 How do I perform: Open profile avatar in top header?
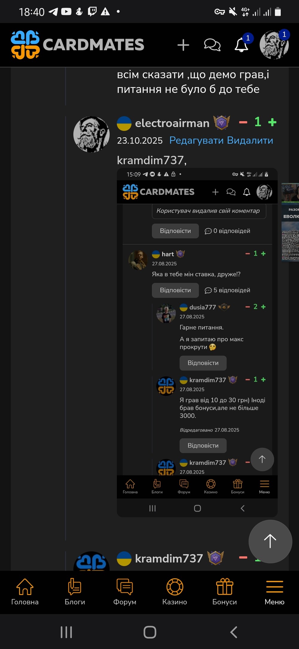[274, 45]
